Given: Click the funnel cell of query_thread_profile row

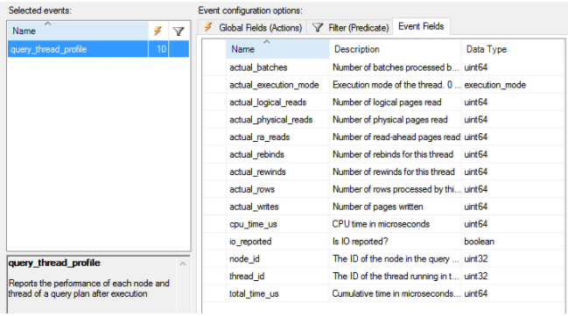Looking at the screenshot, I should coord(179,49).
